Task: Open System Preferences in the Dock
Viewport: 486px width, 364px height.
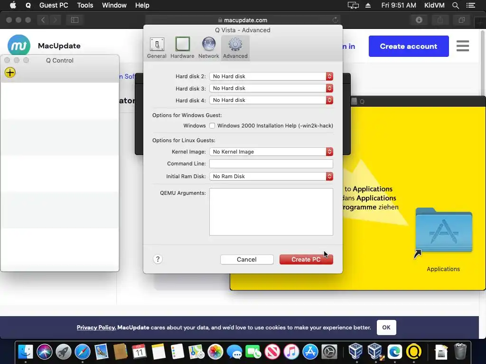Action: (329, 352)
